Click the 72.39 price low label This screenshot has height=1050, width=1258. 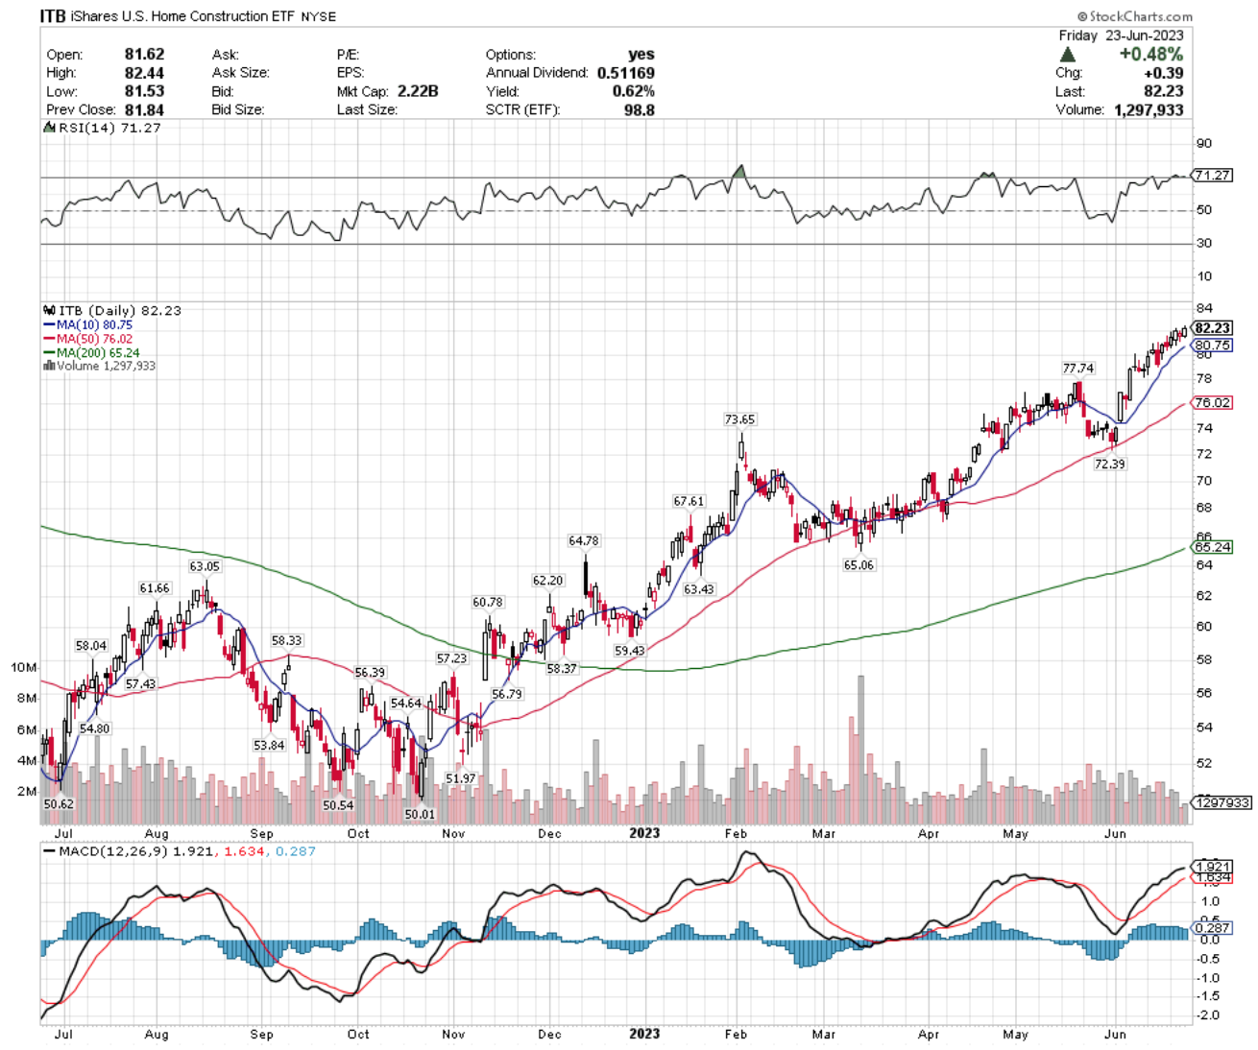pos(1109,464)
